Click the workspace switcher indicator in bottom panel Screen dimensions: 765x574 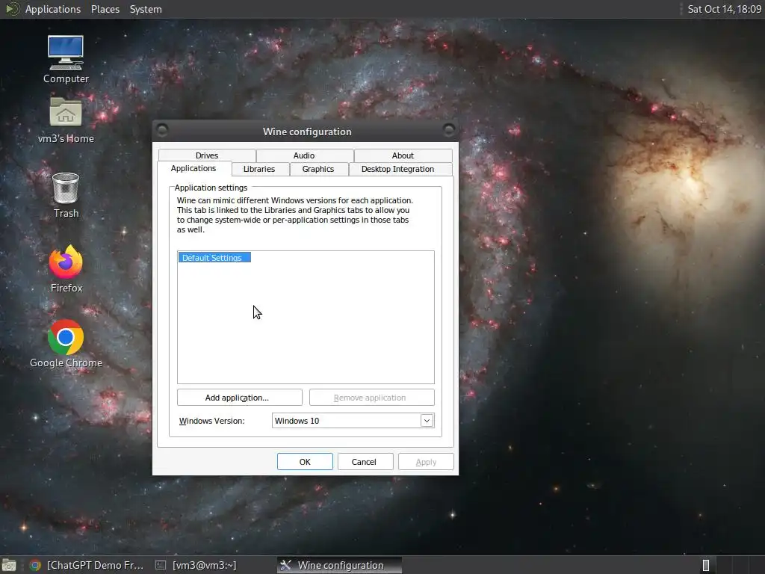click(x=705, y=565)
